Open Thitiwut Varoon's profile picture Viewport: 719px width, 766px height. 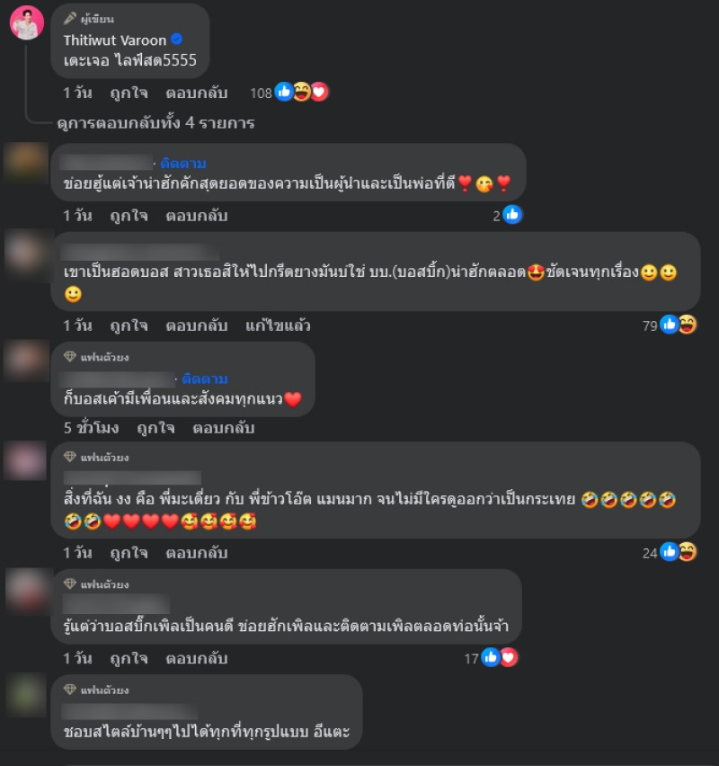coord(27,22)
